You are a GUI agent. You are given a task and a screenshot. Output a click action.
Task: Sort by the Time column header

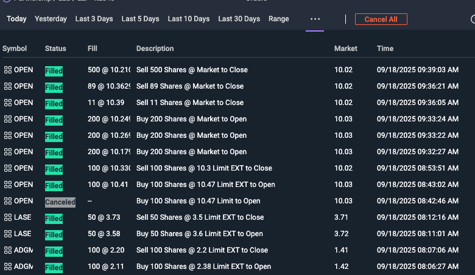coord(385,49)
